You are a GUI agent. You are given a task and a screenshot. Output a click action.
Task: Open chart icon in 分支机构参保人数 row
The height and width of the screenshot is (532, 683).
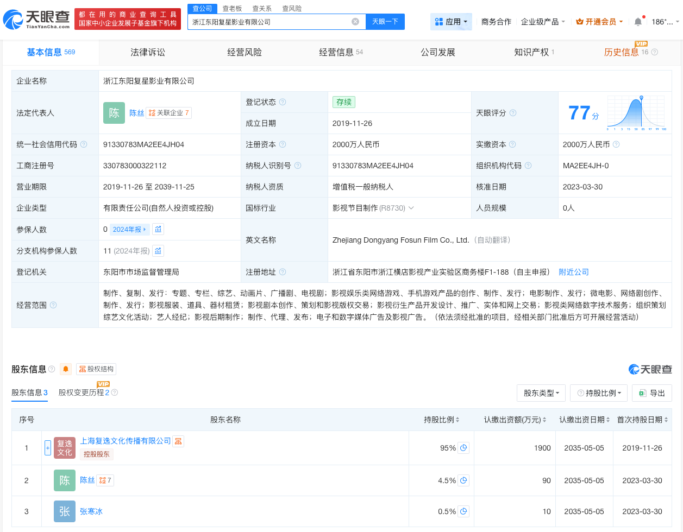pos(158,251)
